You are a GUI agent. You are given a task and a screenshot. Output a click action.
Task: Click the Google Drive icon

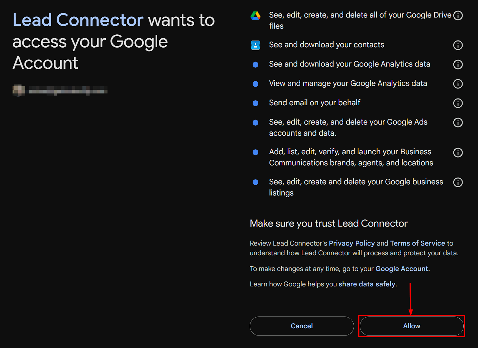point(255,15)
